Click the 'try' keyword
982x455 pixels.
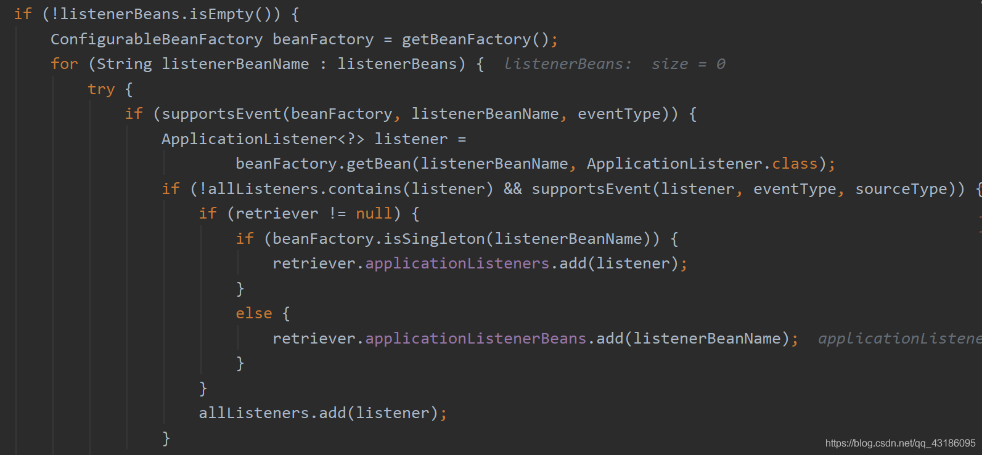pos(101,89)
